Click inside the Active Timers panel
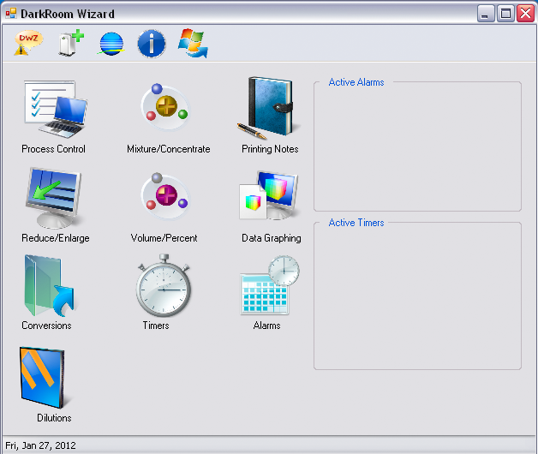The image size is (538, 454). tap(417, 300)
